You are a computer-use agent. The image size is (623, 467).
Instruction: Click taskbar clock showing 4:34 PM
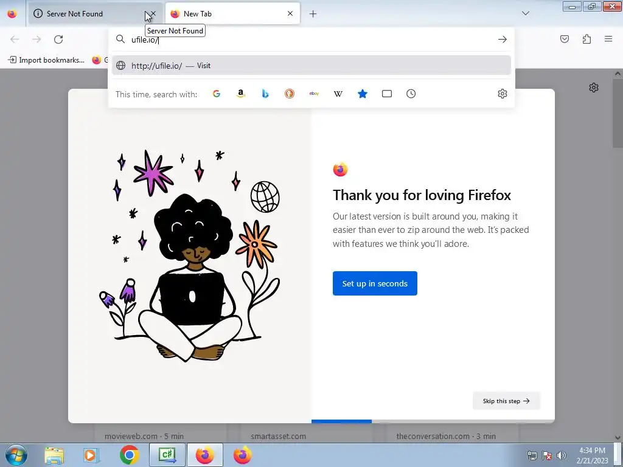coord(592,455)
